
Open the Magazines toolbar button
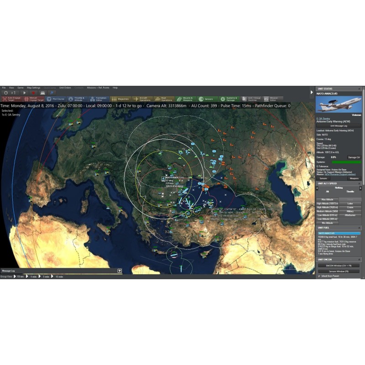(x=120, y=99)
